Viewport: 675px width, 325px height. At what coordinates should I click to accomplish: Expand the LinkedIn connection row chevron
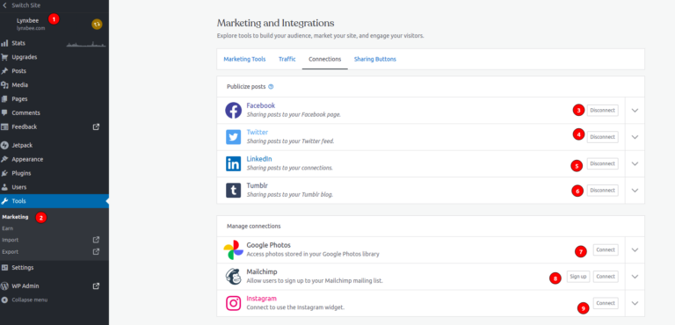[x=635, y=164]
